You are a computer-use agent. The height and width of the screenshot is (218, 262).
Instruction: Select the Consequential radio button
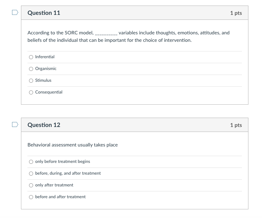(x=31, y=92)
